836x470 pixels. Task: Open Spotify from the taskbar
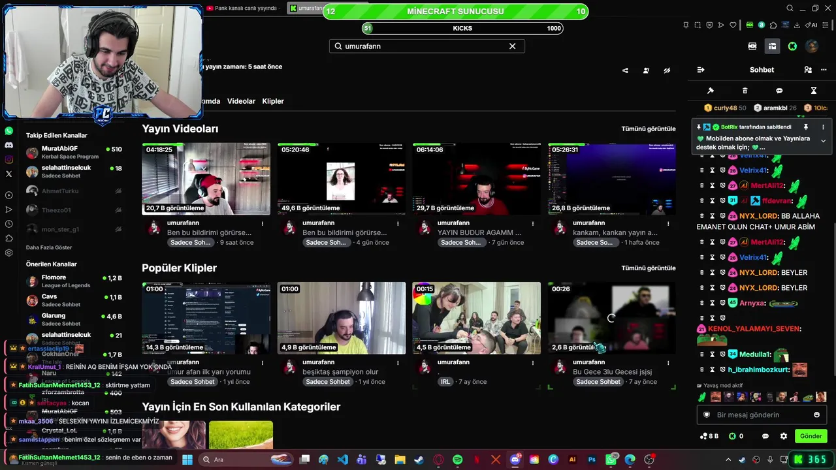(x=457, y=460)
